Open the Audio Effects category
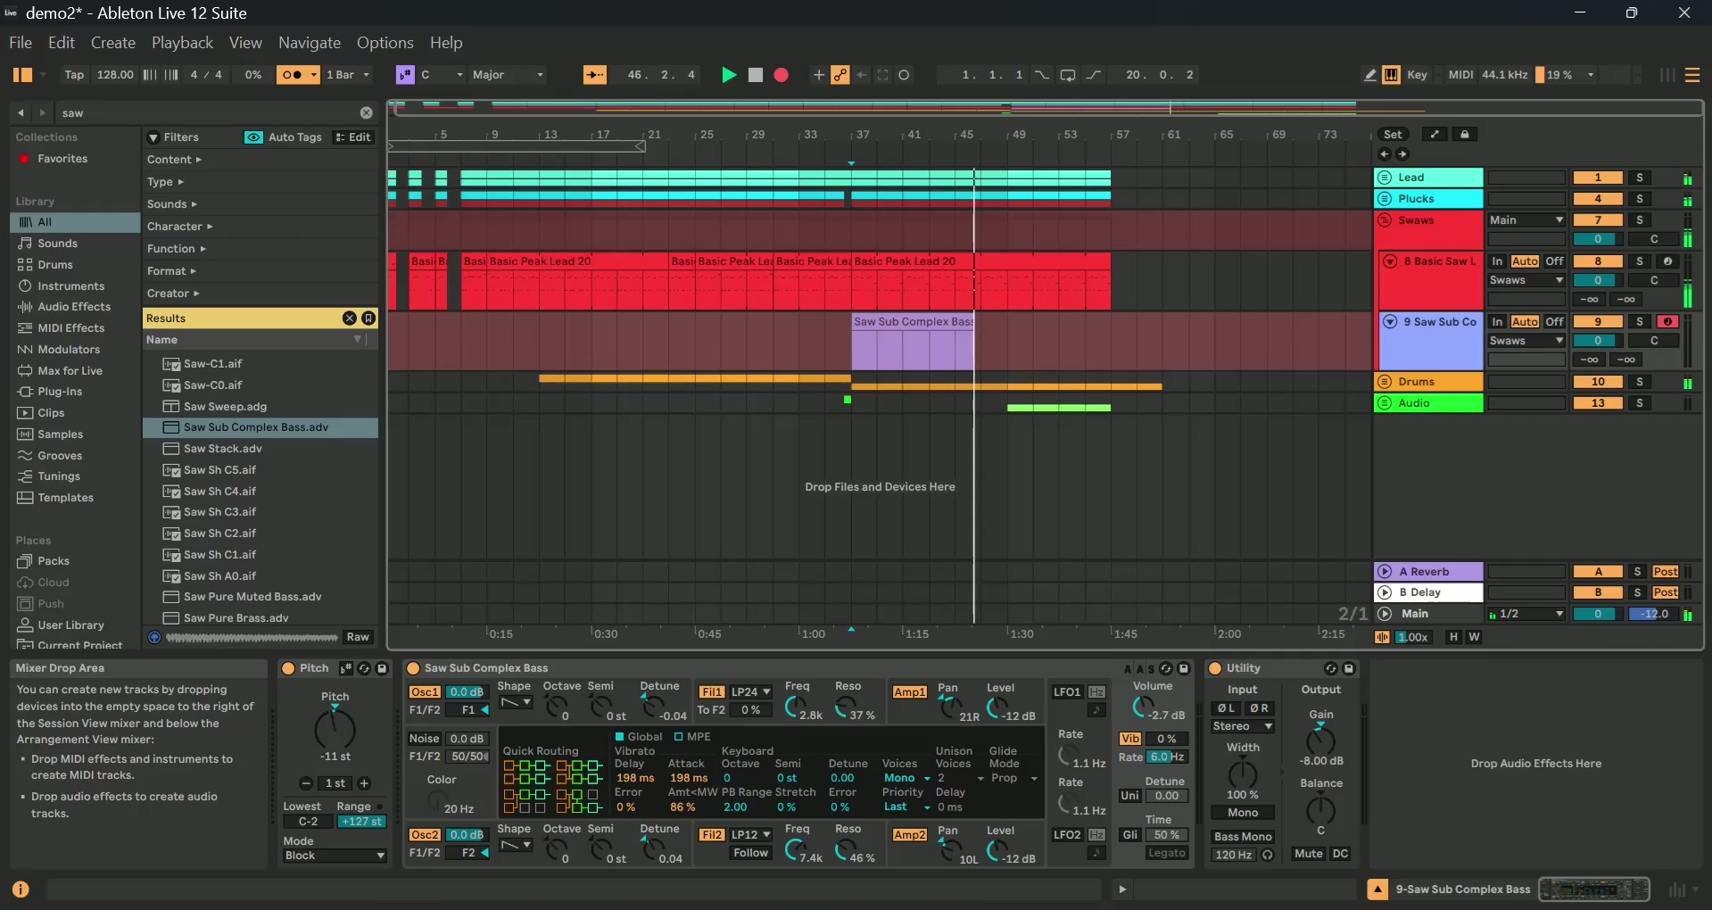 (x=74, y=307)
